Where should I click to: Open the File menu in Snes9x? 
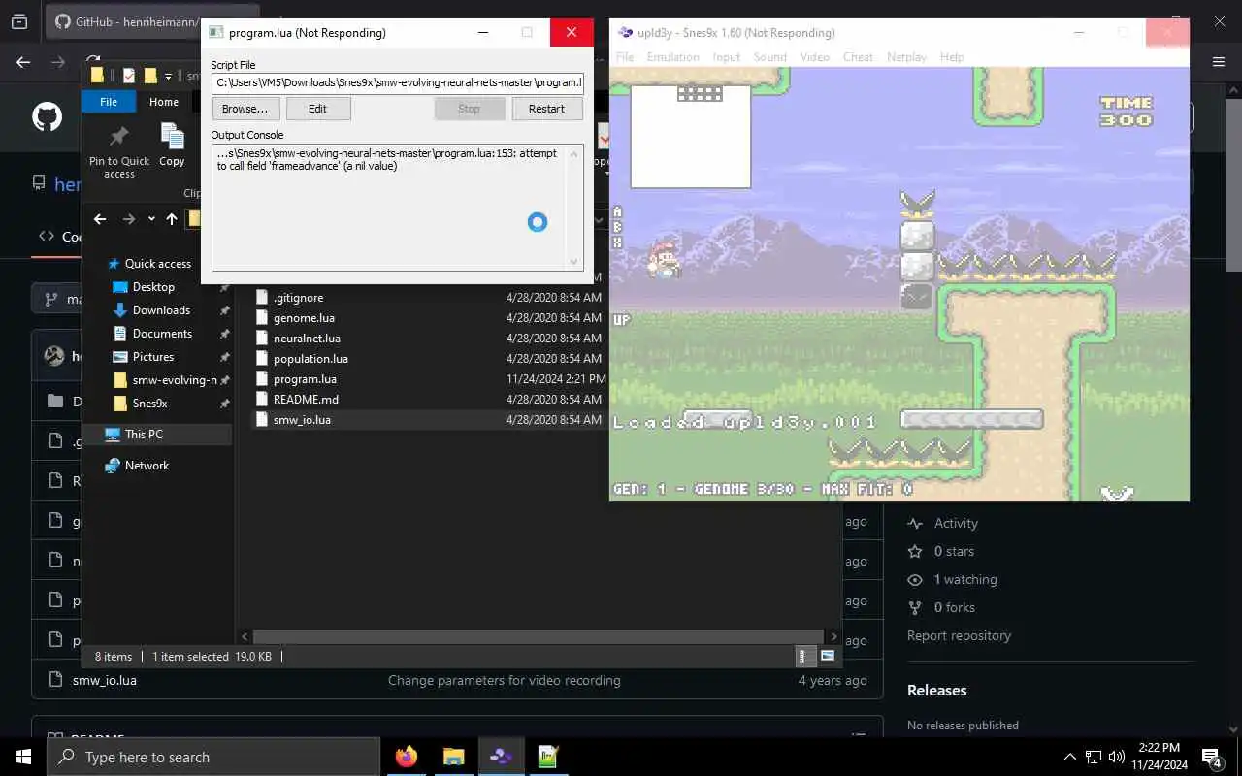tap(625, 57)
